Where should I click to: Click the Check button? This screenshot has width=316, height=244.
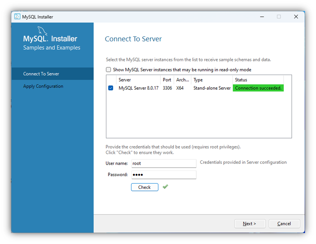pyautogui.click(x=145, y=187)
